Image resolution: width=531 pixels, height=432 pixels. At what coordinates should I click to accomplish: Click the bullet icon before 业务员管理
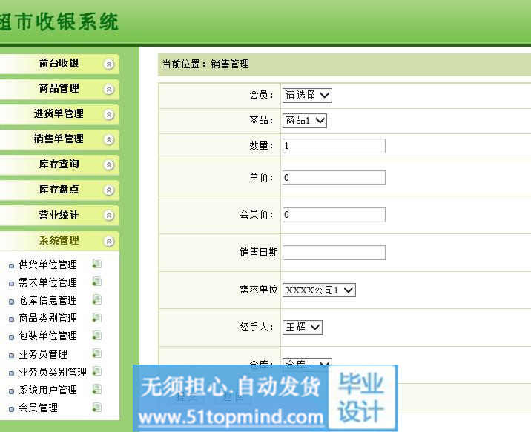click(12, 356)
